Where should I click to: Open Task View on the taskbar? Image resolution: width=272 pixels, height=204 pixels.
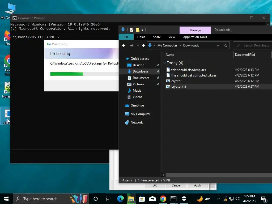108,199
